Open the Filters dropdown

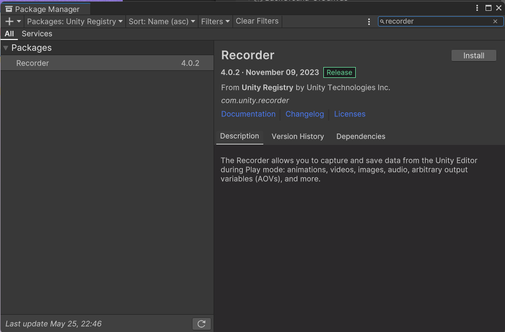pos(215,22)
